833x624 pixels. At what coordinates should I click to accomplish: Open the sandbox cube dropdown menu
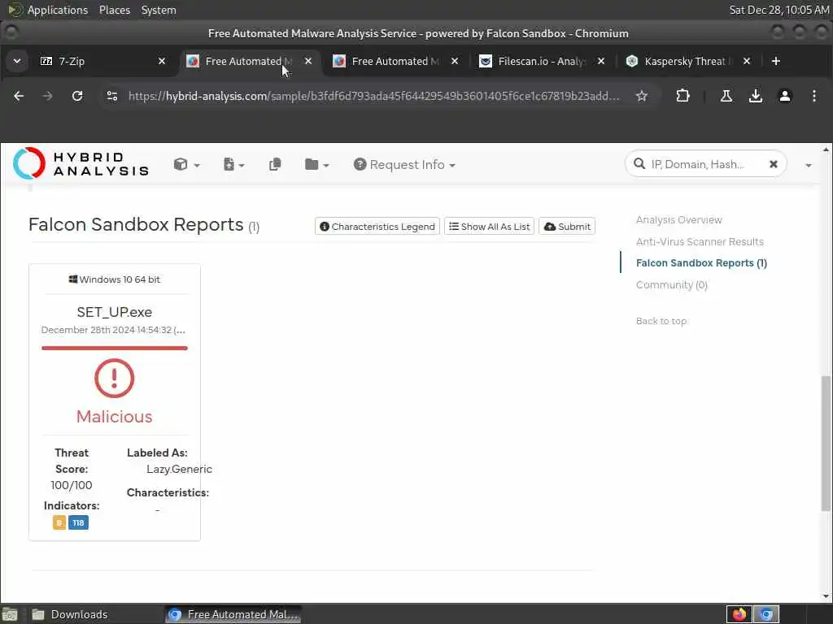[x=186, y=164]
